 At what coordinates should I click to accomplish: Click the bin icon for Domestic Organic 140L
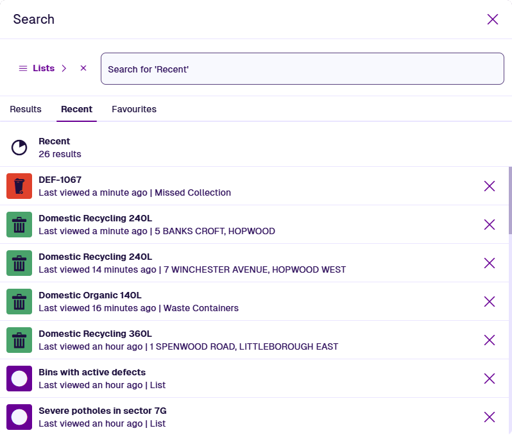pyautogui.click(x=19, y=302)
